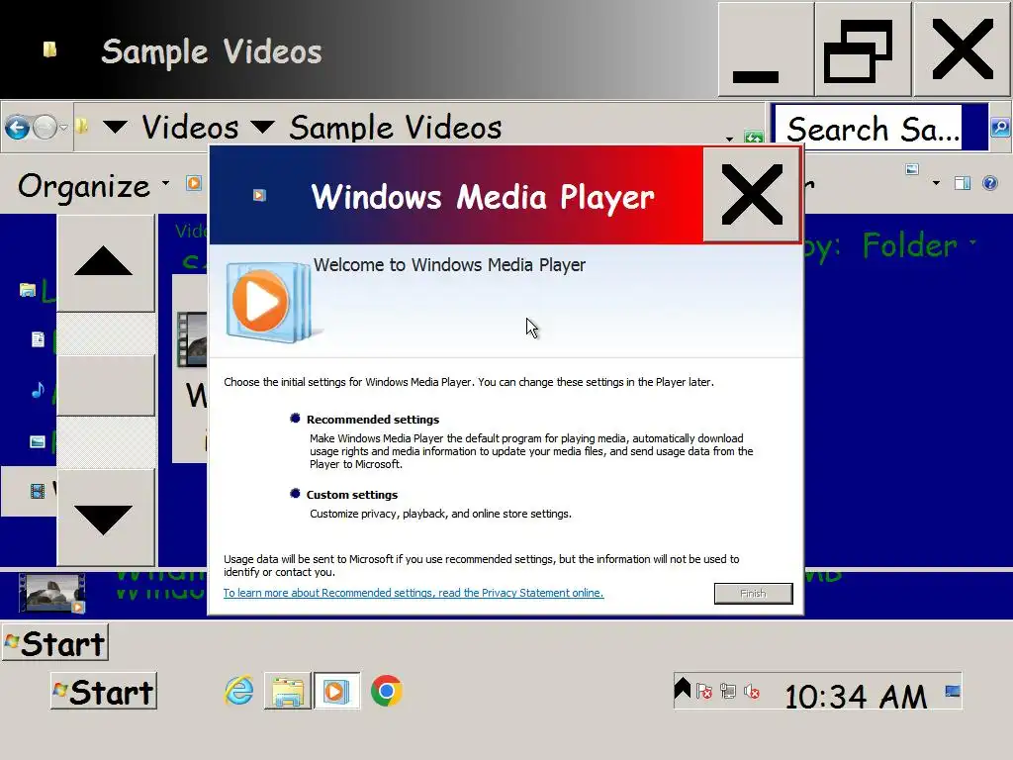Show hidden tray icons arrow
This screenshot has height=760, width=1013.
click(x=683, y=688)
